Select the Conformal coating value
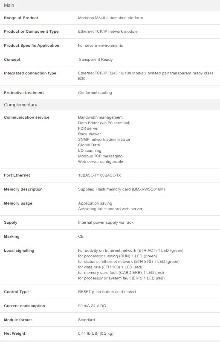The width and height of the screenshot is (220, 342). (95, 93)
